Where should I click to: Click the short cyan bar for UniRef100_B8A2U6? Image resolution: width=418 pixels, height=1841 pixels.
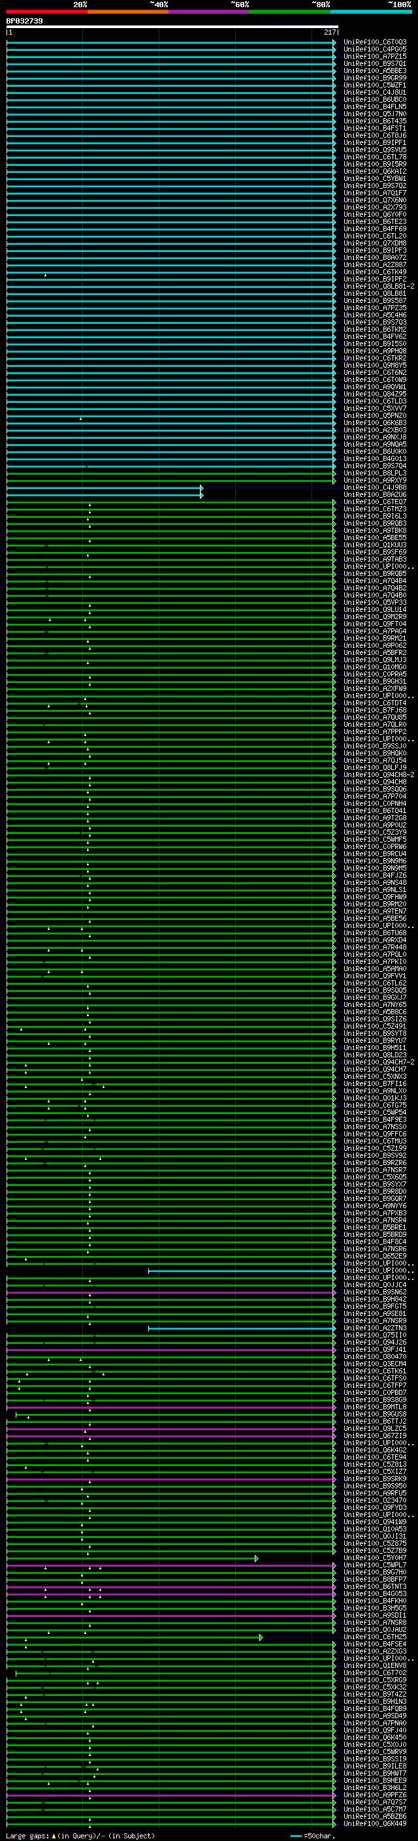tap(105, 495)
